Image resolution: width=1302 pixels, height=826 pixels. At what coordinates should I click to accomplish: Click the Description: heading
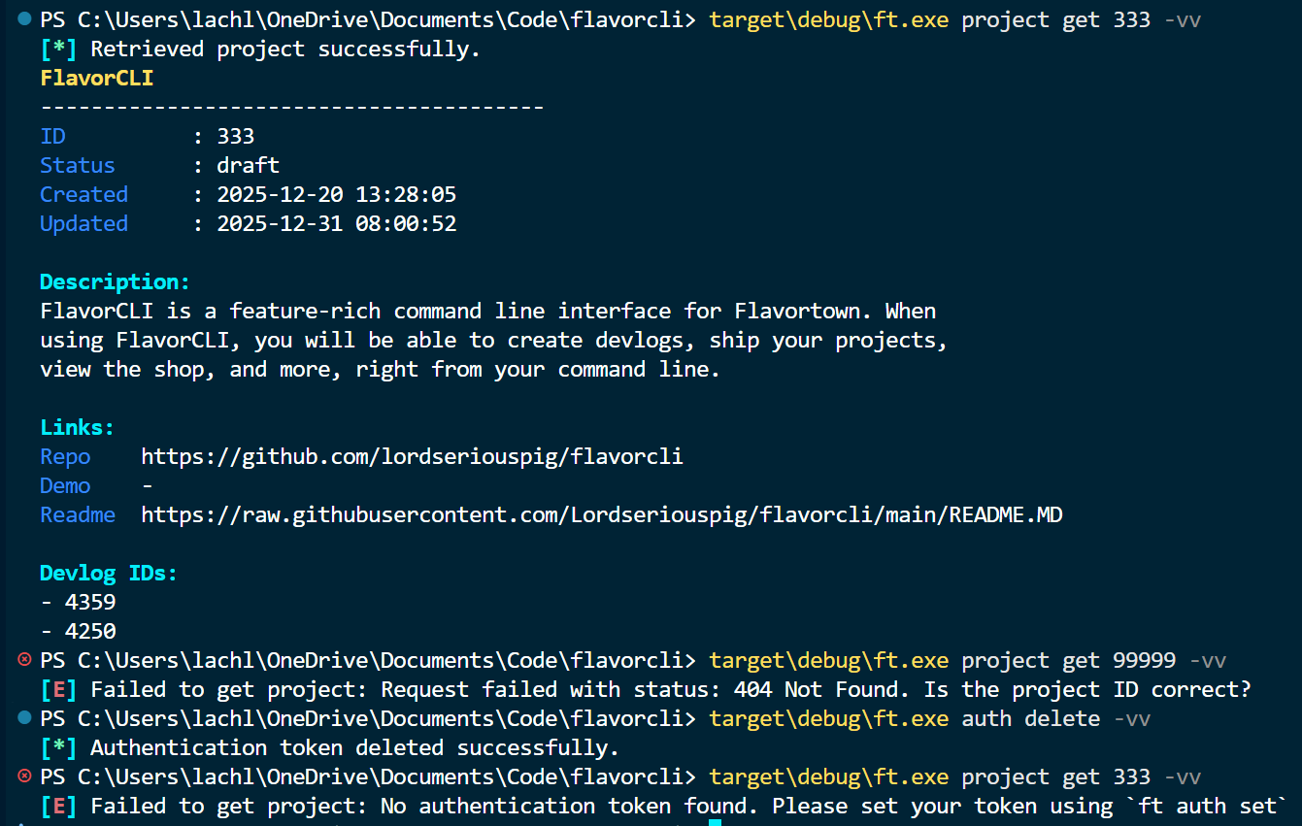click(115, 282)
